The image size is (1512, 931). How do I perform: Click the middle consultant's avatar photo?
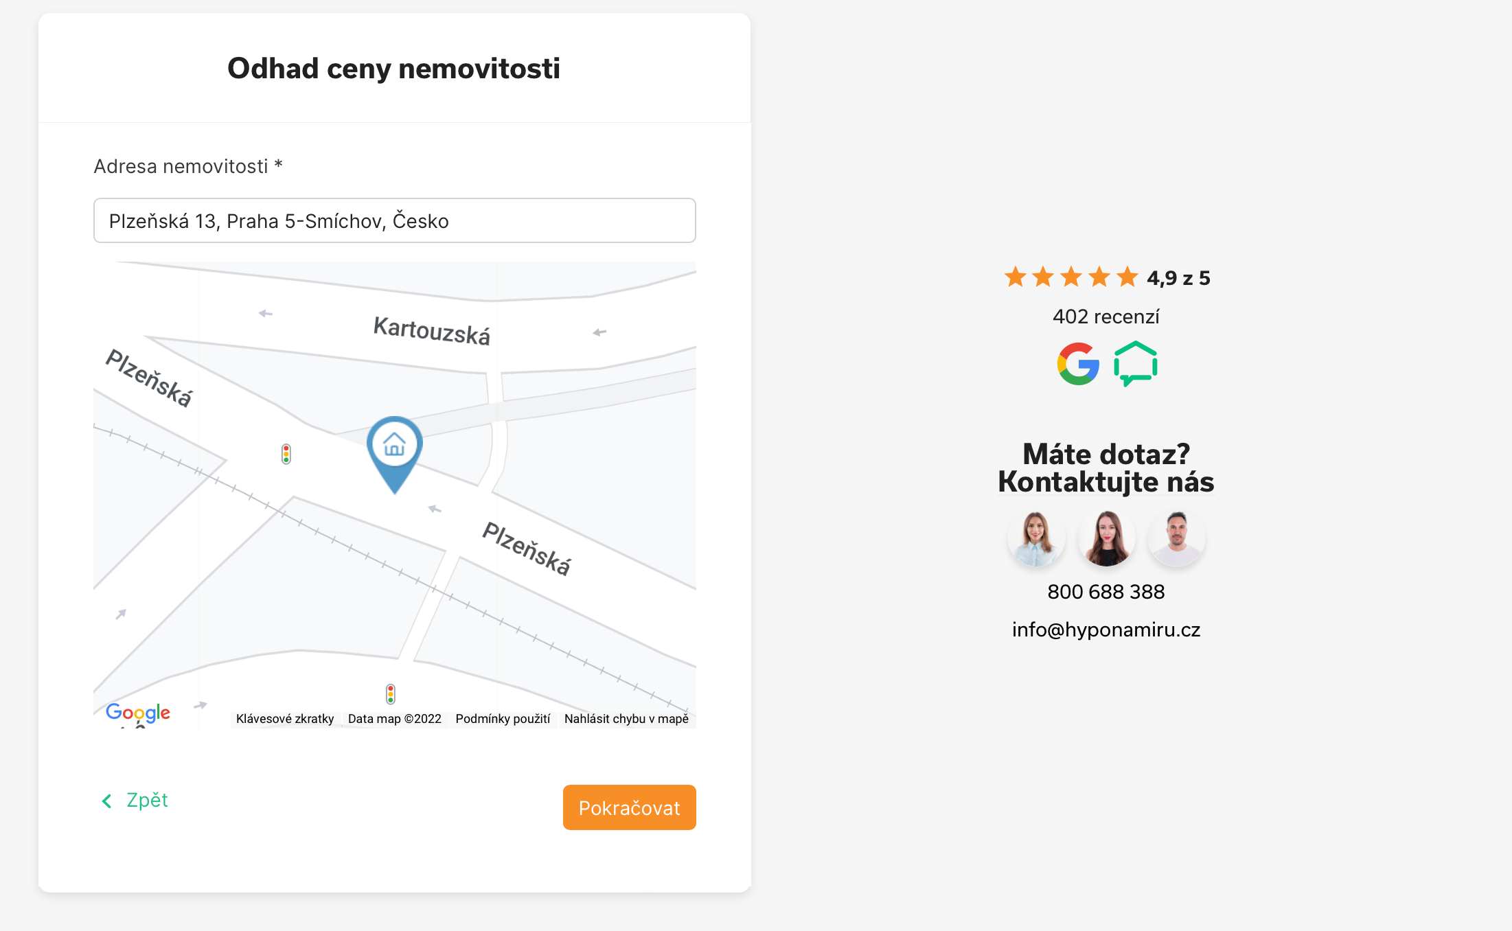(1107, 539)
